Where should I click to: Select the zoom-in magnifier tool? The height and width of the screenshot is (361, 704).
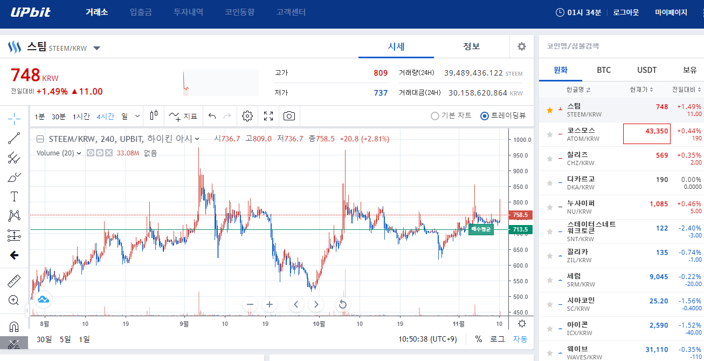click(x=14, y=300)
